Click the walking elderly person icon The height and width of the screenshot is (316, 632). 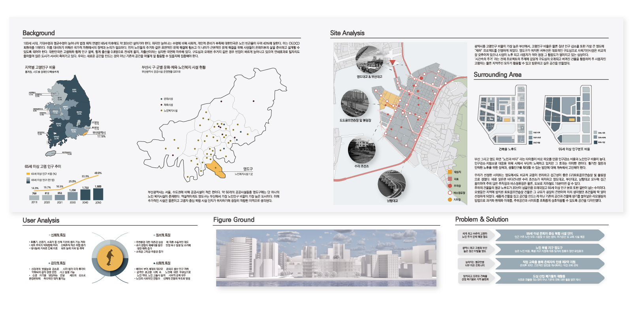110,257
